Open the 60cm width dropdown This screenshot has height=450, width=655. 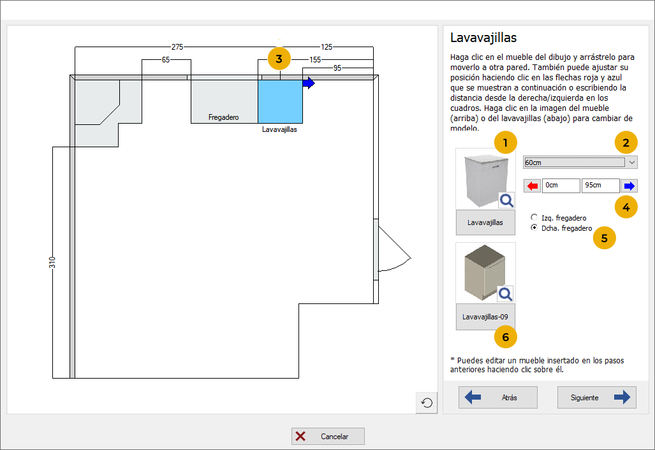pos(580,162)
